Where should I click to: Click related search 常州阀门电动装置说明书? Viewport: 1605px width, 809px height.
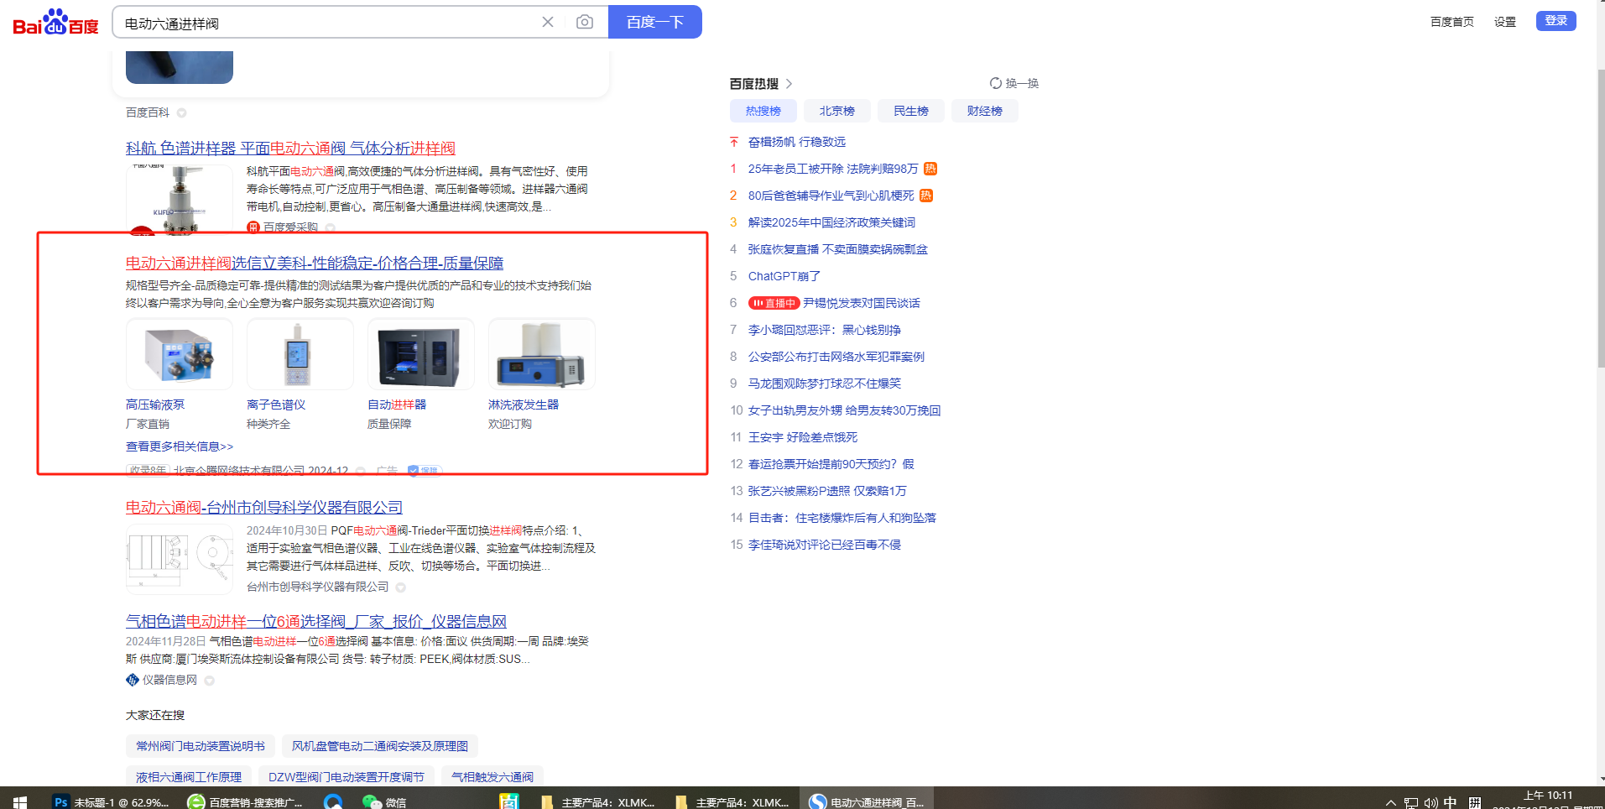point(201,746)
